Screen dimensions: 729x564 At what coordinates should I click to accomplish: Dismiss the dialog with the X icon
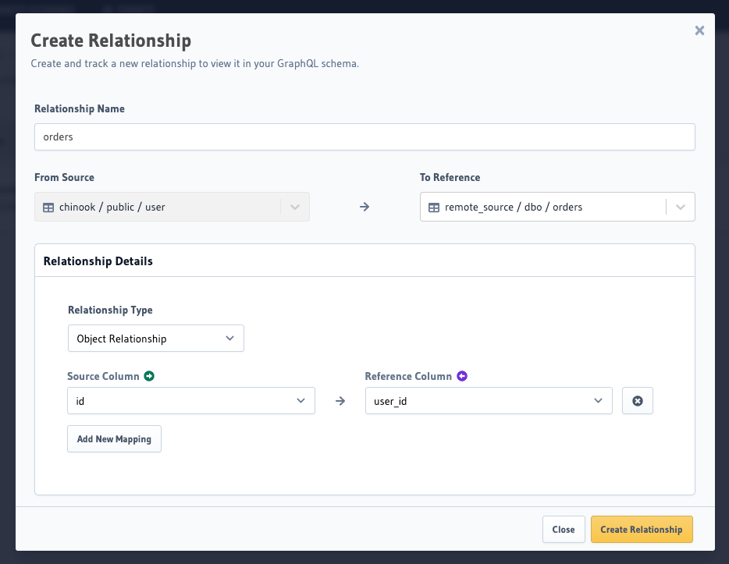pyautogui.click(x=699, y=30)
